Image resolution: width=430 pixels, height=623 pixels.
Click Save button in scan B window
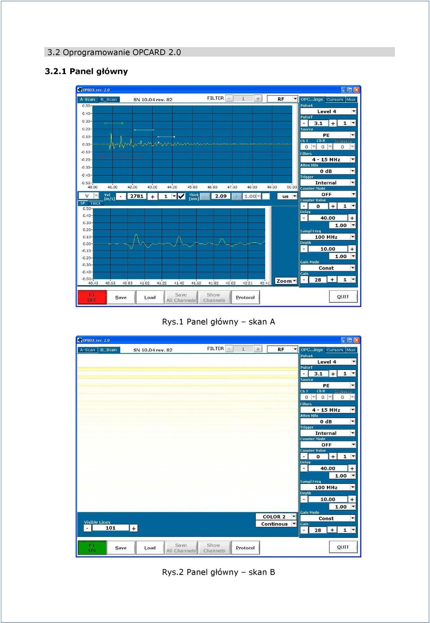point(121,548)
